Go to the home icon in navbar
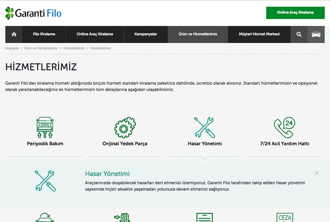This screenshot has height=222, width=330. pos(14,34)
